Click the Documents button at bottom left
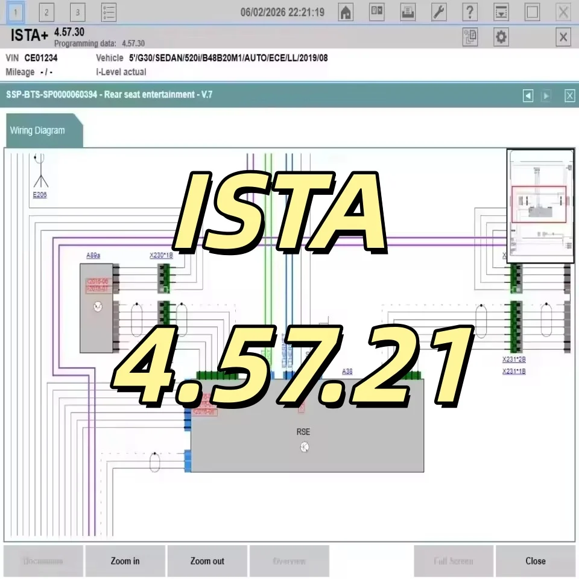 click(x=43, y=561)
